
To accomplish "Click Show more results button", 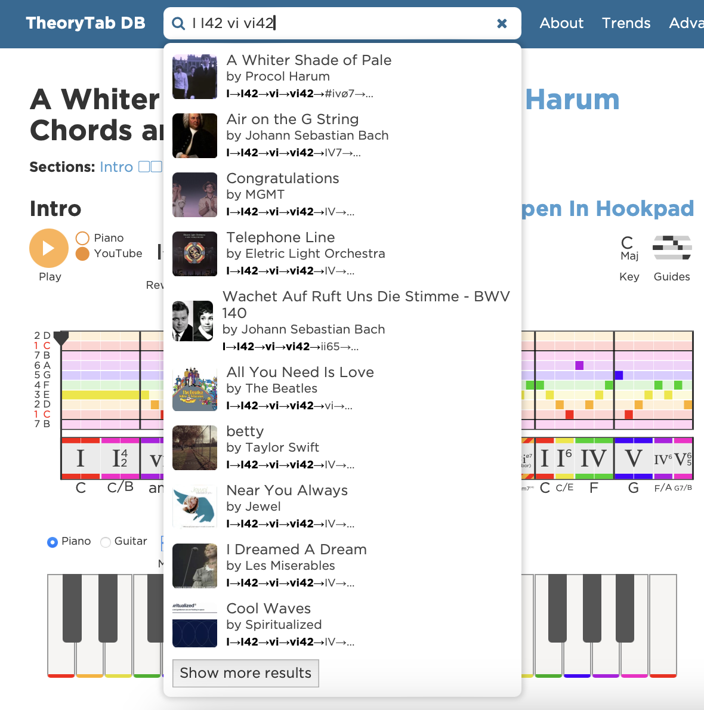I will [x=245, y=673].
